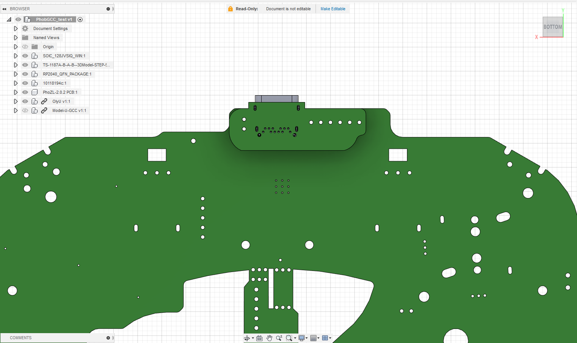The height and width of the screenshot is (343, 577).
Task: Open the Viewports dropdown arrow
Action: pos(330,338)
